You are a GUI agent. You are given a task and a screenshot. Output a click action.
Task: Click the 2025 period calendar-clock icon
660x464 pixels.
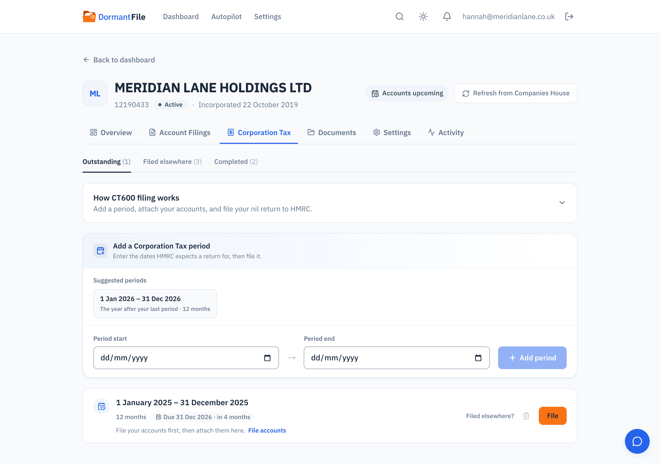(x=102, y=406)
